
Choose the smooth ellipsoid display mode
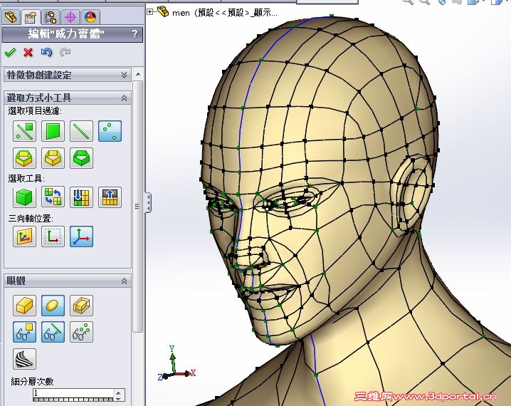pos(53,306)
